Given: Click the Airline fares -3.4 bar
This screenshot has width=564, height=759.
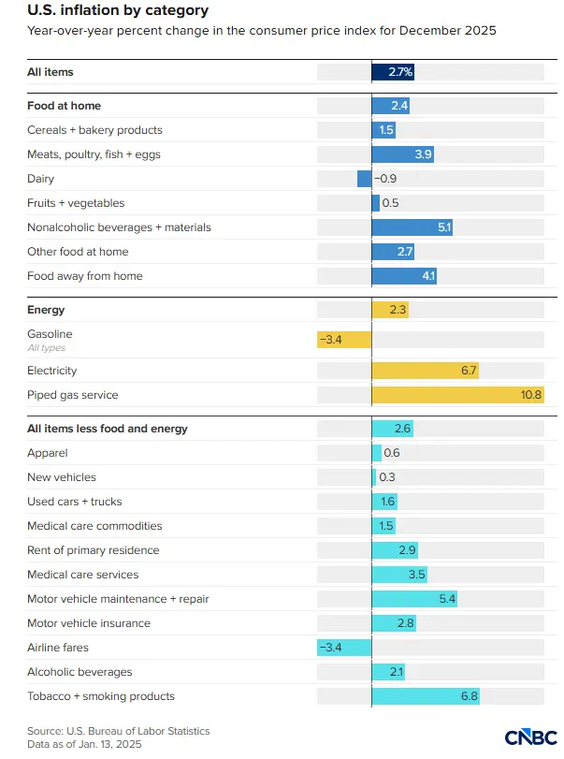Looking at the screenshot, I should point(344,648).
